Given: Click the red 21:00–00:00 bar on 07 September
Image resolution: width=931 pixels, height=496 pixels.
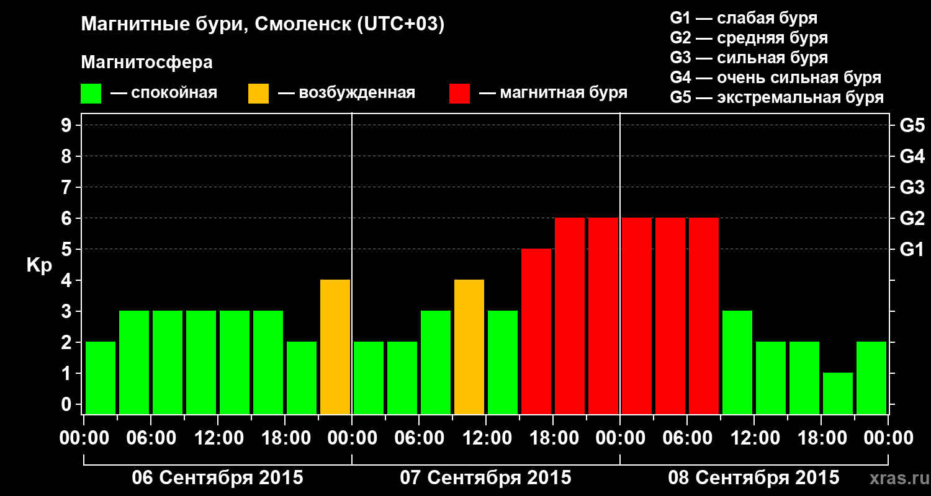Looking at the screenshot, I should [603, 316].
